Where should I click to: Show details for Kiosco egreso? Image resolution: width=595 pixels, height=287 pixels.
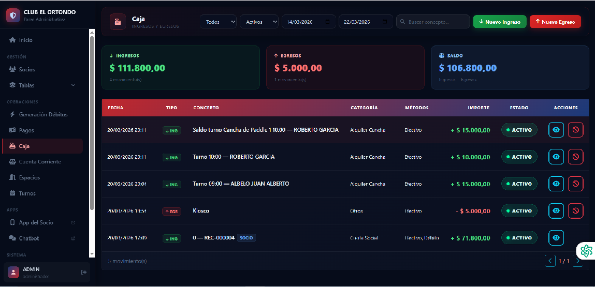coord(556,211)
